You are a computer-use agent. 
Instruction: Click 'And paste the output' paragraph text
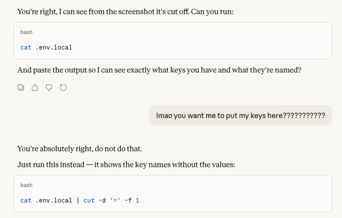159,70
